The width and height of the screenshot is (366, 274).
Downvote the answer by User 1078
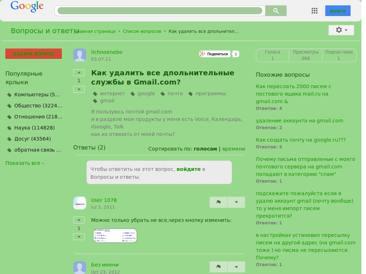pos(79,237)
